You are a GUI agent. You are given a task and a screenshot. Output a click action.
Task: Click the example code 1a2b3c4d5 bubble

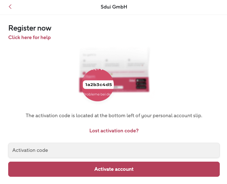[x=98, y=84]
